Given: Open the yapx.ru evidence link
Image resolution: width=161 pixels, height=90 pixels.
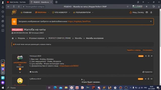Looking at the screenshot, I should 69,66.
